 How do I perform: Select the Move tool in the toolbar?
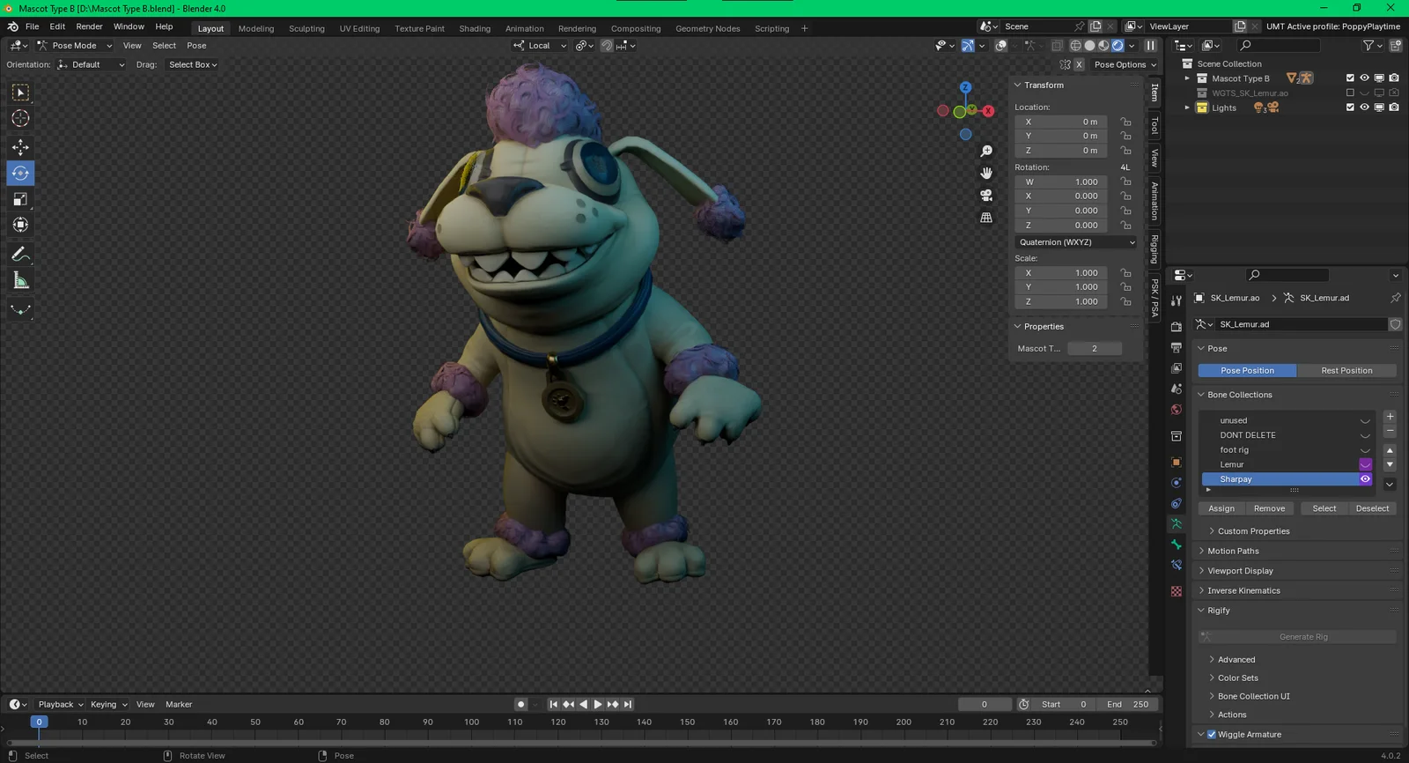tap(20, 147)
